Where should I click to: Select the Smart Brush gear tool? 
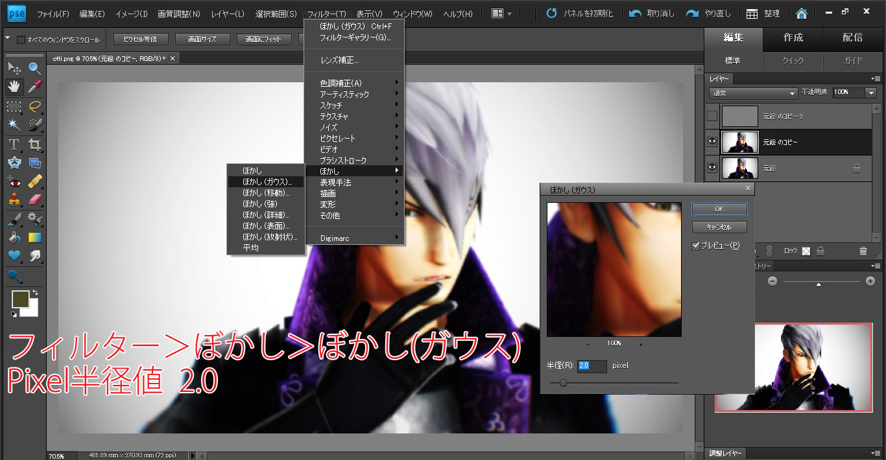coord(35,219)
